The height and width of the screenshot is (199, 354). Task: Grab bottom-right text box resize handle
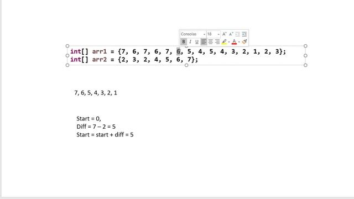[305, 65]
